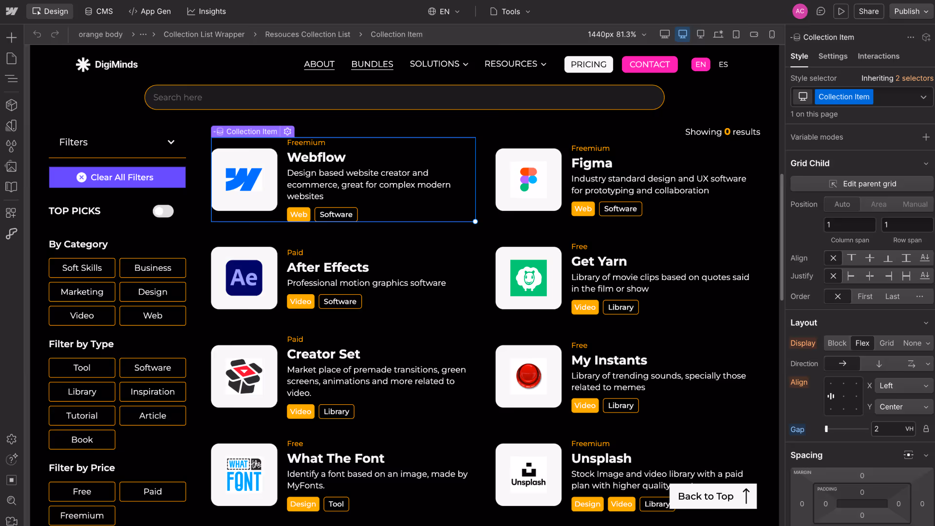The height and width of the screenshot is (526, 935).
Task: Open the Tools dropdown
Action: tap(510, 11)
